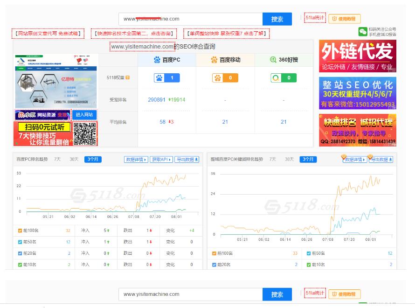The height and width of the screenshot is (308, 415).
Task: Click the right 前100名 count 33
Action: click(x=295, y=253)
